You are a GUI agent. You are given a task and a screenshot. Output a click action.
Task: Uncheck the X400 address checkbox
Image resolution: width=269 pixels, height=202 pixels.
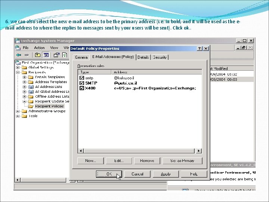pos(82,88)
